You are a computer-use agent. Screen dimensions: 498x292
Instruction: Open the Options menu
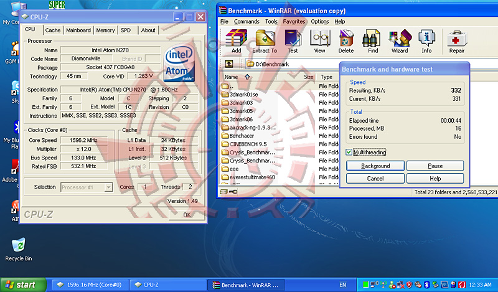point(319,22)
